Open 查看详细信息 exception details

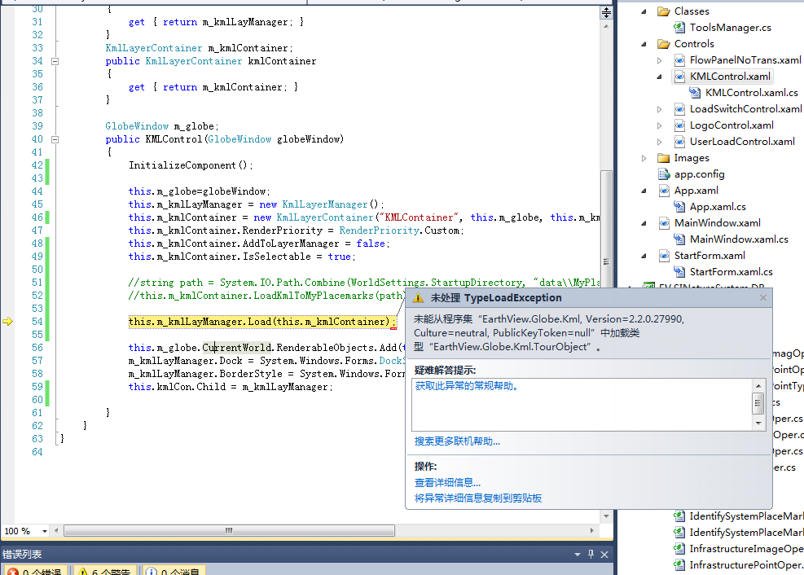[448, 483]
